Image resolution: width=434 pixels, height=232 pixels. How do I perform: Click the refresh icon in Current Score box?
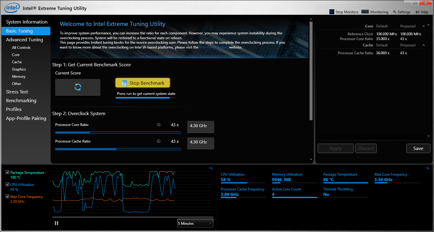(78, 87)
